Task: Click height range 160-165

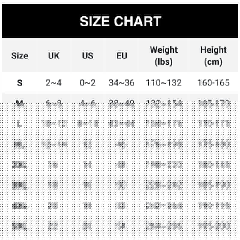Action: pyautogui.click(x=213, y=83)
